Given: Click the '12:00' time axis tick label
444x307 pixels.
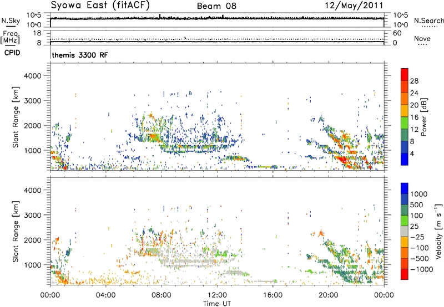Looking at the screenshot, I should point(217,295).
